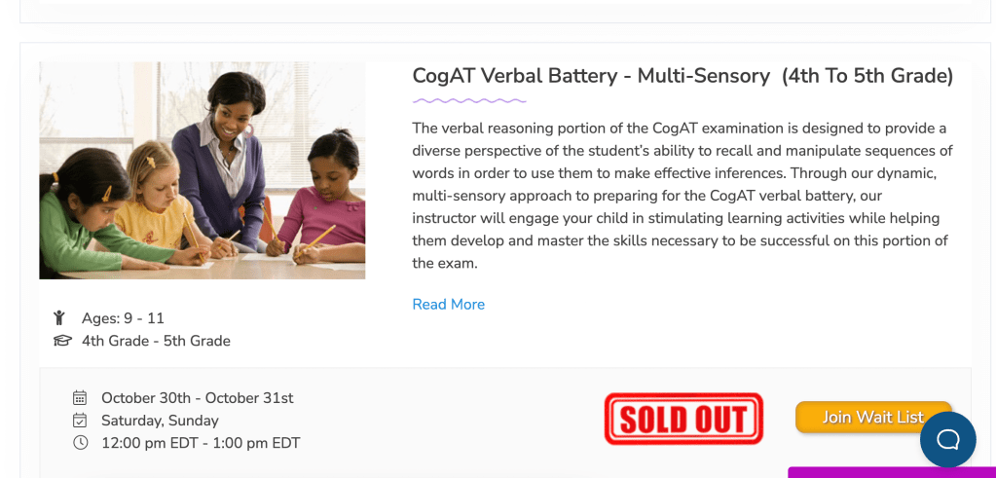Open the chat support bubble icon
Image resolution: width=996 pixels, height=478 pixels.
947,439
